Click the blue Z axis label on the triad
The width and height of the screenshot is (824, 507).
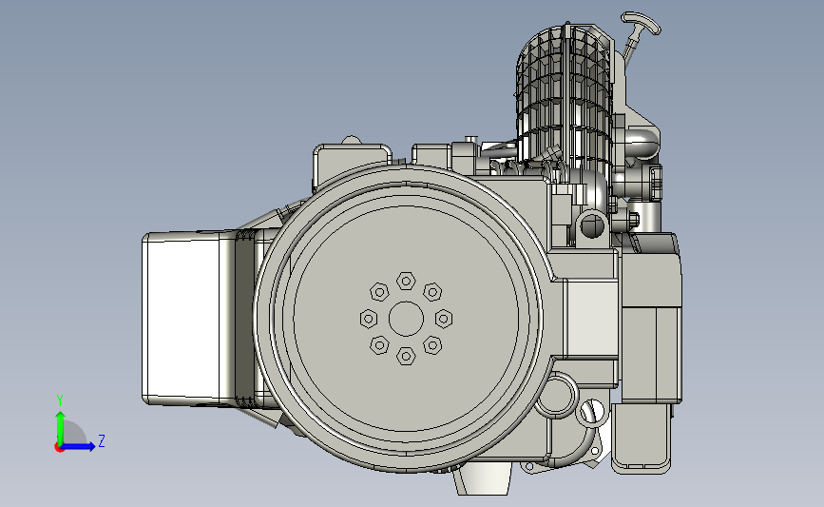tap(102, 440)
